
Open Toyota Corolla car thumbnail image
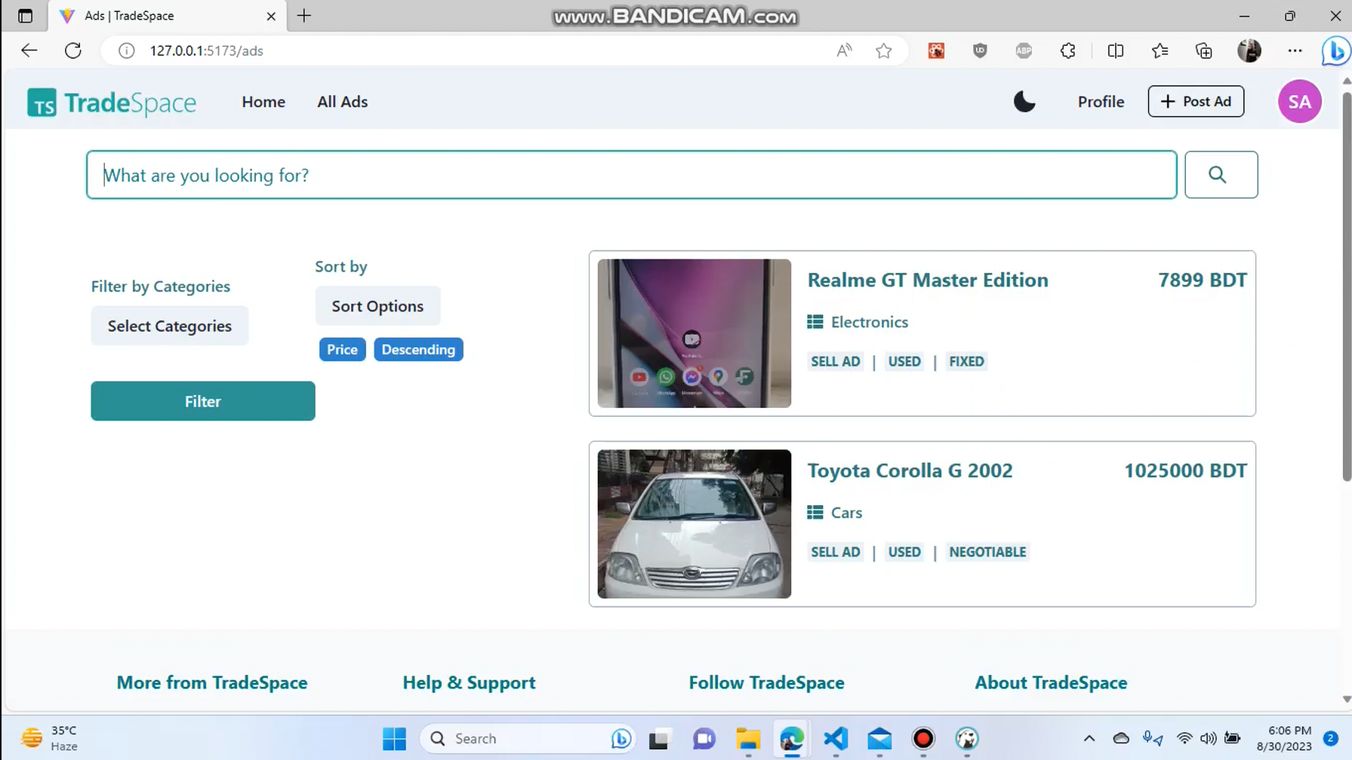[x=694, y=524]
